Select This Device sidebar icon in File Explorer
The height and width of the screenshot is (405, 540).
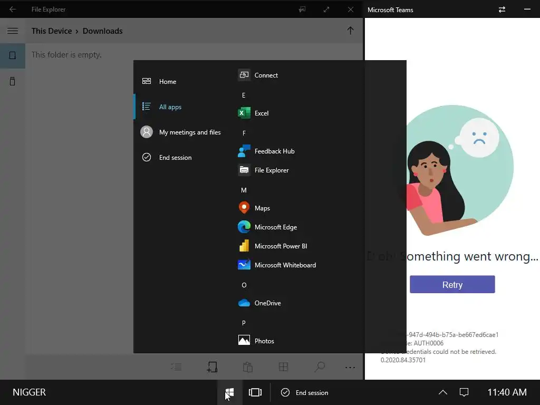[13, 55]
